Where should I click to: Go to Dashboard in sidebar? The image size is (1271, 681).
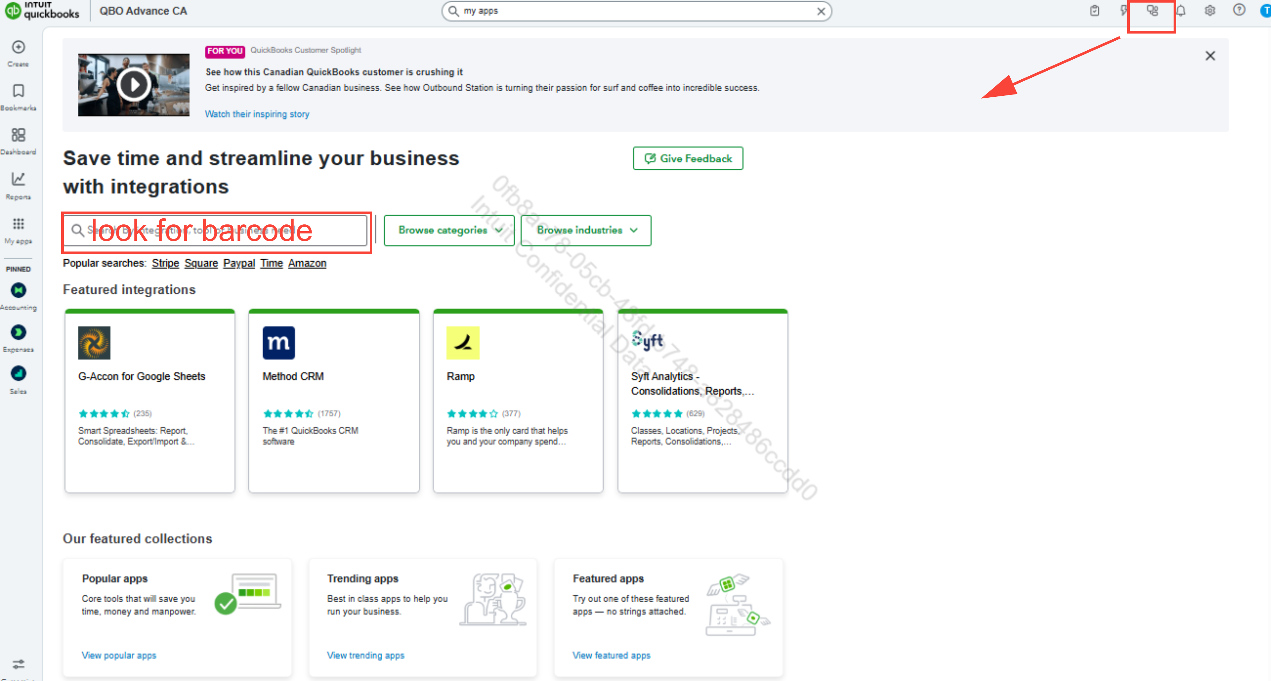18,141
